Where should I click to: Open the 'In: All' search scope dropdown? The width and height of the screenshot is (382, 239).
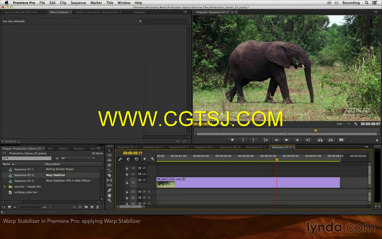(x=78, y=158)
